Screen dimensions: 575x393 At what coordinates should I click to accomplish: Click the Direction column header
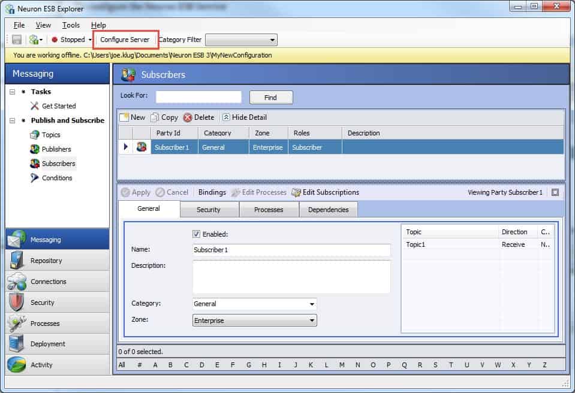(517, 232)
